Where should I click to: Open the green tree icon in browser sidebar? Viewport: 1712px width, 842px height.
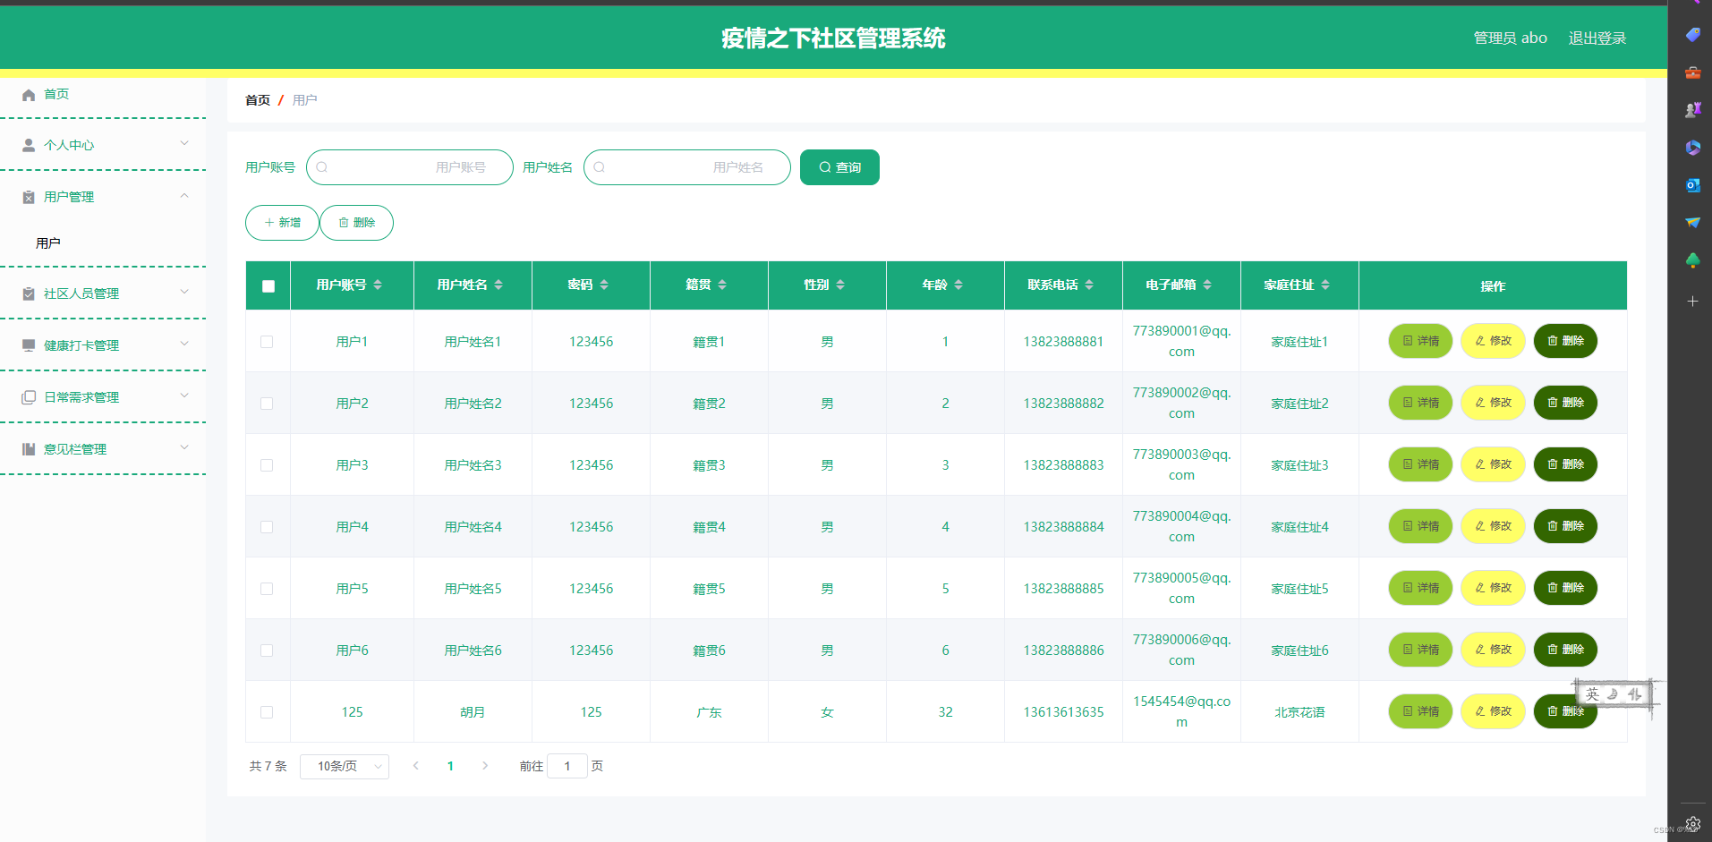click(x=1692, y=260)
